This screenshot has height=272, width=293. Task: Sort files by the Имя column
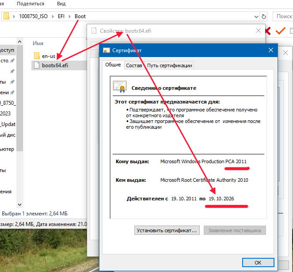coord(38,43)
